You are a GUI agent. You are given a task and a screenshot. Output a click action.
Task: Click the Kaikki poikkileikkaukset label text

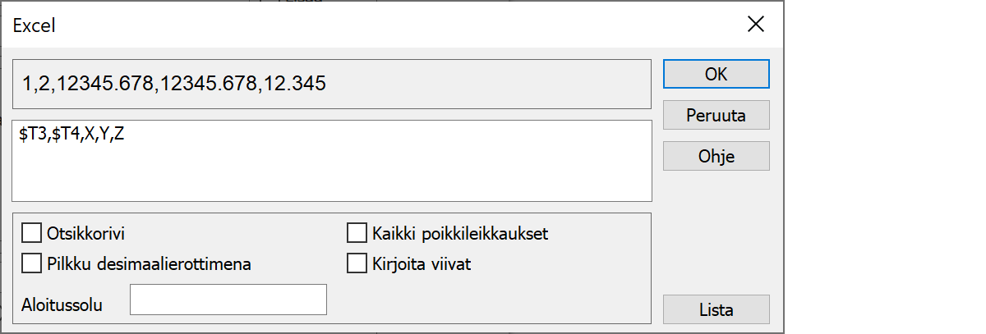click(x=460, y=234)
